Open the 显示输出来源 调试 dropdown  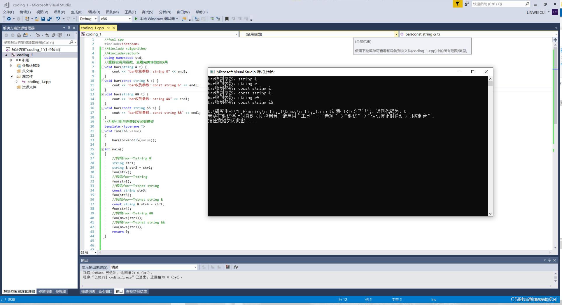click(154, 267)
